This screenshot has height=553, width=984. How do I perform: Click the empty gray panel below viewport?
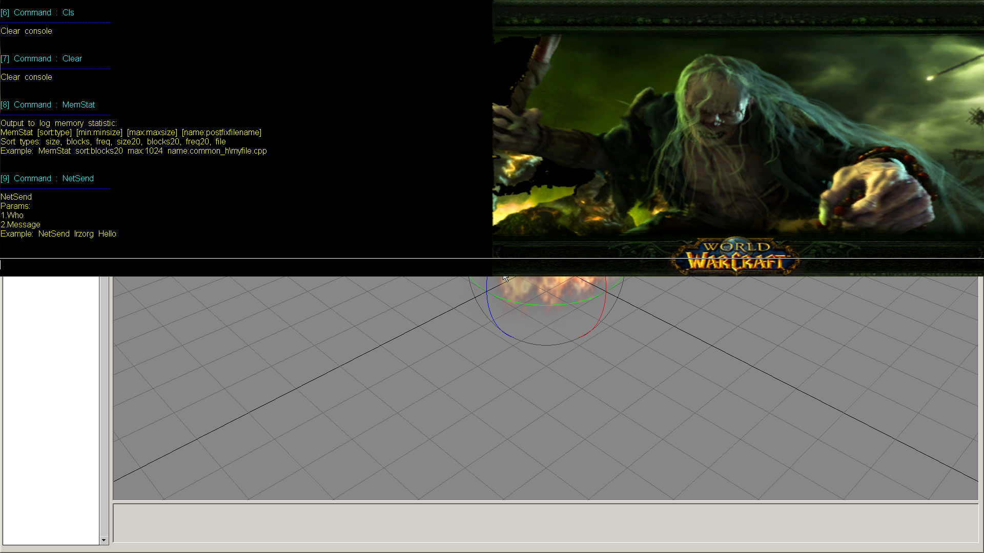coord(545,523)
